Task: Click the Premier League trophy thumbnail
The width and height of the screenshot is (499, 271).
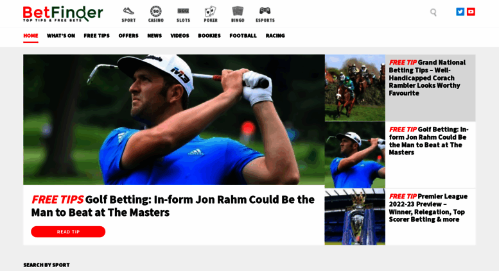Action: (355, 217)
